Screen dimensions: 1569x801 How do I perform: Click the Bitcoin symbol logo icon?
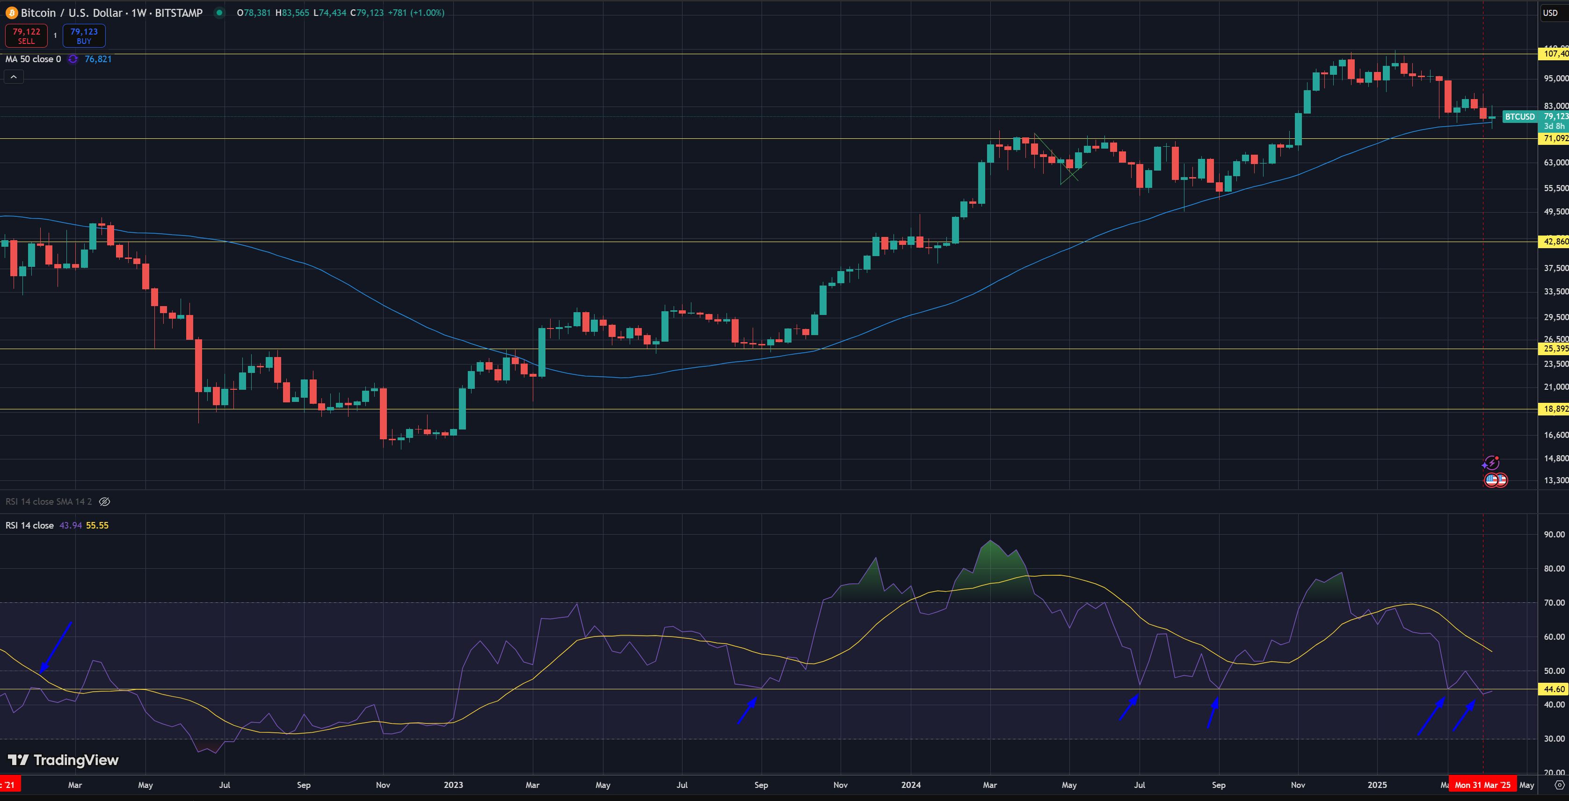[x=12, y=13]
